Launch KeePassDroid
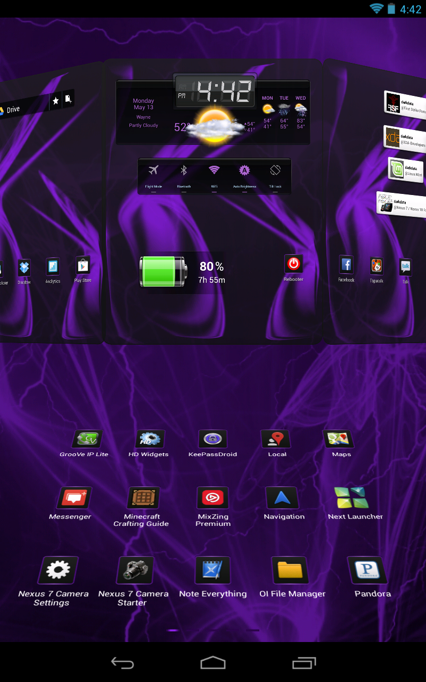The width and height of the screenshot is (426, 682). pyautogui.click(x=212, y=438)
